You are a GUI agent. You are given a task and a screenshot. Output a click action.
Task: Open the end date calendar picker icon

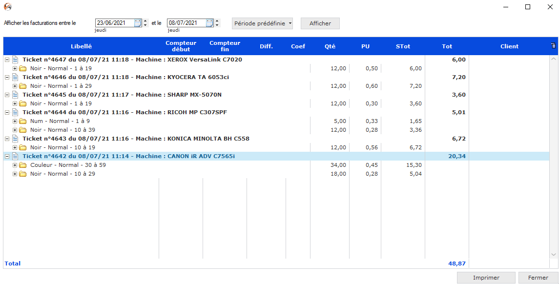pyautogui.click(x=209, y=23)
